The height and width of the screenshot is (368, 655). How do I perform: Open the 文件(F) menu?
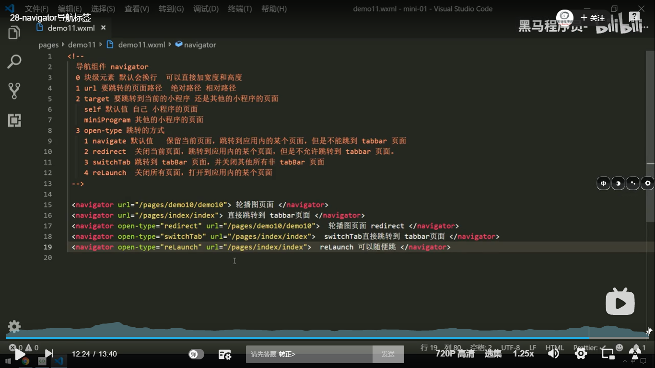tap(36, 9)
